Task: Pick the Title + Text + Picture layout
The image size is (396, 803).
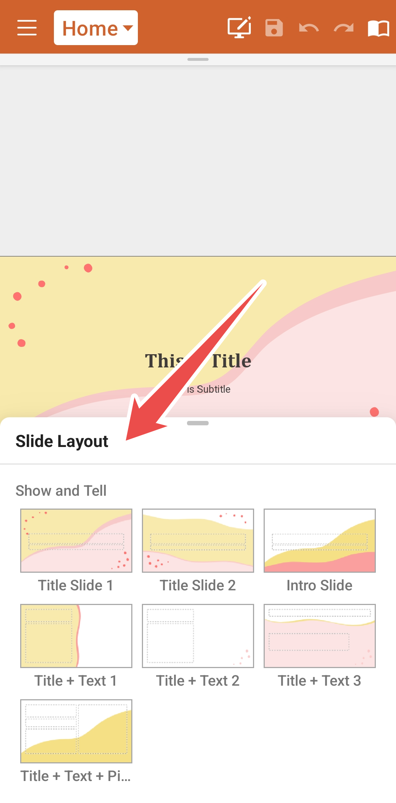Action: click(x=76, y=731)
